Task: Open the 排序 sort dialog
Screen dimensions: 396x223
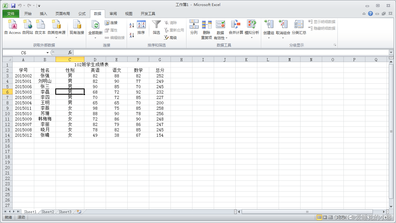Action: [141, 28]
